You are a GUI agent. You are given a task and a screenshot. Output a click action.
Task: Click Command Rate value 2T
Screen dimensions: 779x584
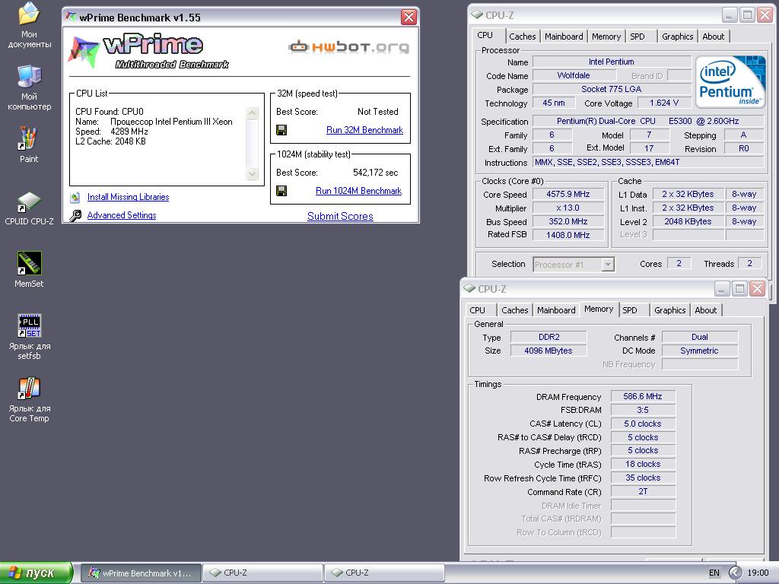coord(643,491)
